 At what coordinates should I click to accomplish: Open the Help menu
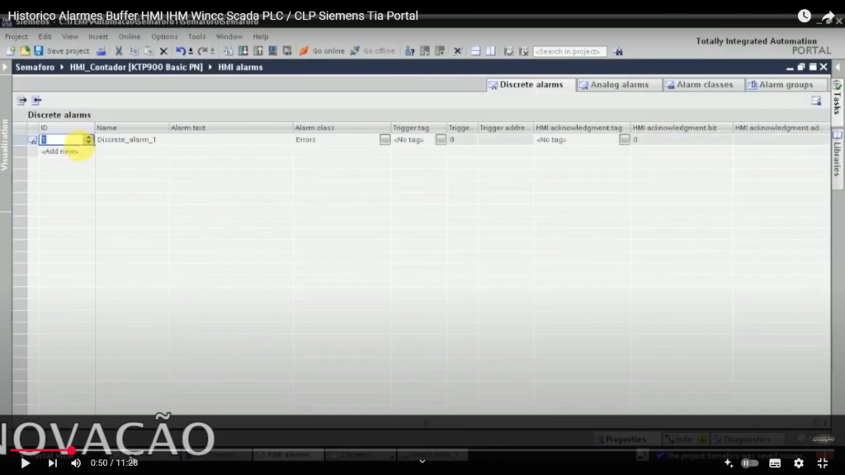click(x=261, y=36)
